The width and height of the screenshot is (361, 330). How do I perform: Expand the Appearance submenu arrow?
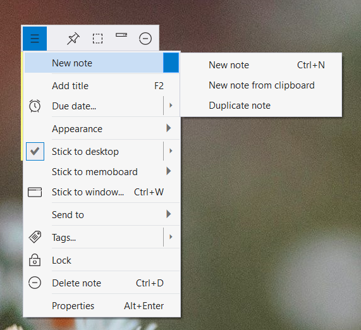(169, 128)
